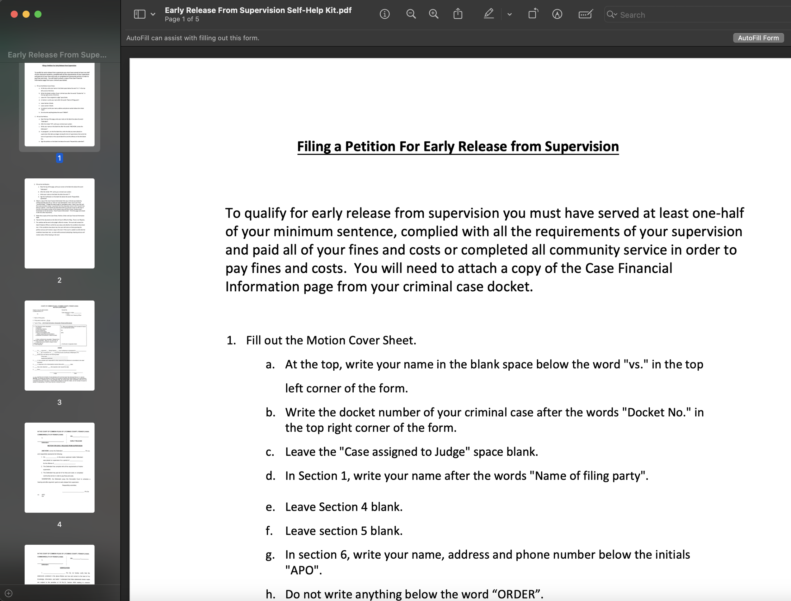Click the AutoFill Form button
The height and width of the screenshot is (601, 791).
[758, 38]
